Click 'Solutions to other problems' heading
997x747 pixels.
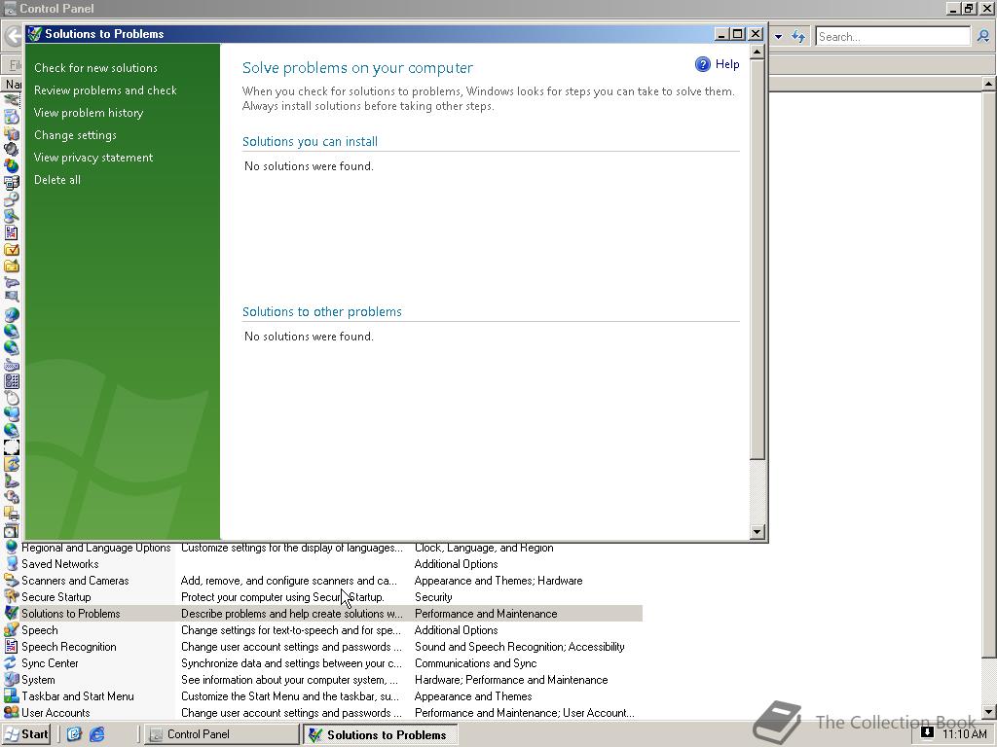321,311
